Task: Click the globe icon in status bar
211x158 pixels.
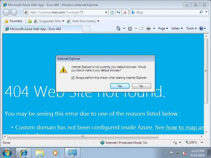Action: point(102,142)
